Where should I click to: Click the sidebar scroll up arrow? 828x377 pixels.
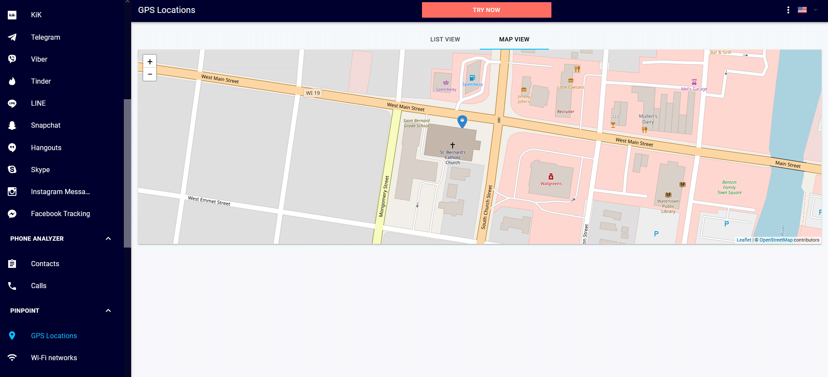(127, 2)
